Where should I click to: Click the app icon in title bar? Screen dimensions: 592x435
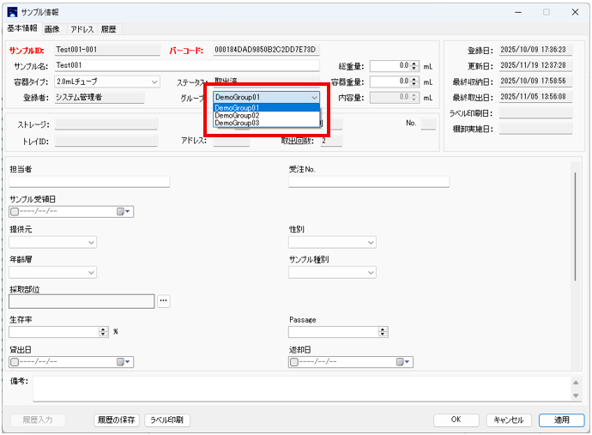click(12, 12)
